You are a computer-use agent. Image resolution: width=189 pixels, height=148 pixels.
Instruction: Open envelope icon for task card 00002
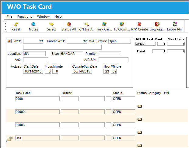[x=139, y=119]
